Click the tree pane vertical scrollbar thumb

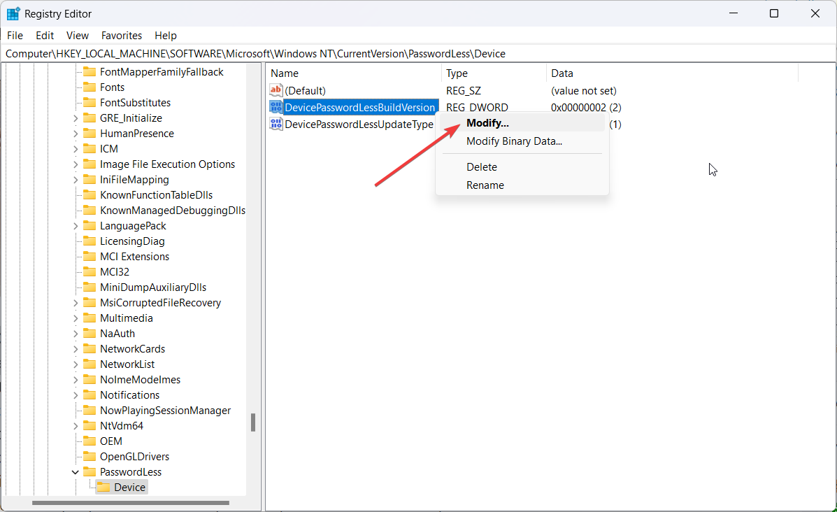[x=253, y=422]
